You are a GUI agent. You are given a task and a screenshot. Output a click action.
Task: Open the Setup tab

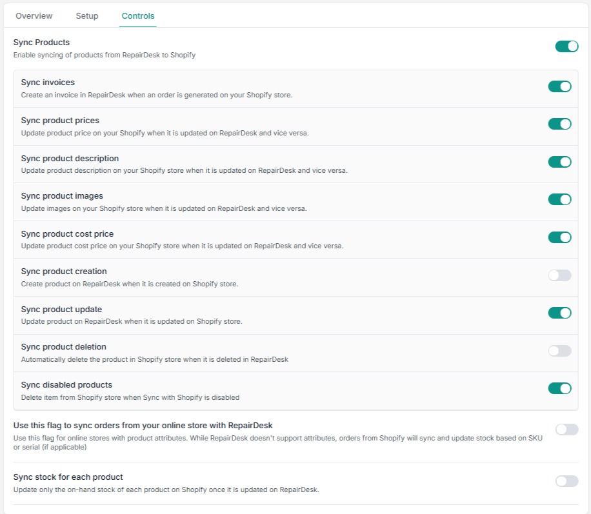point(86,16)
